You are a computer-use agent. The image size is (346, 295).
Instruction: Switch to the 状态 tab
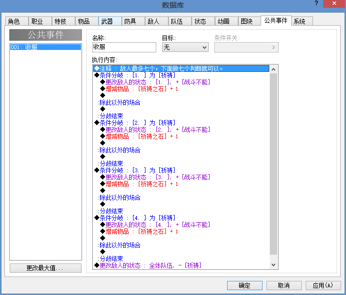pyautogui.click(x=203, y=21)
